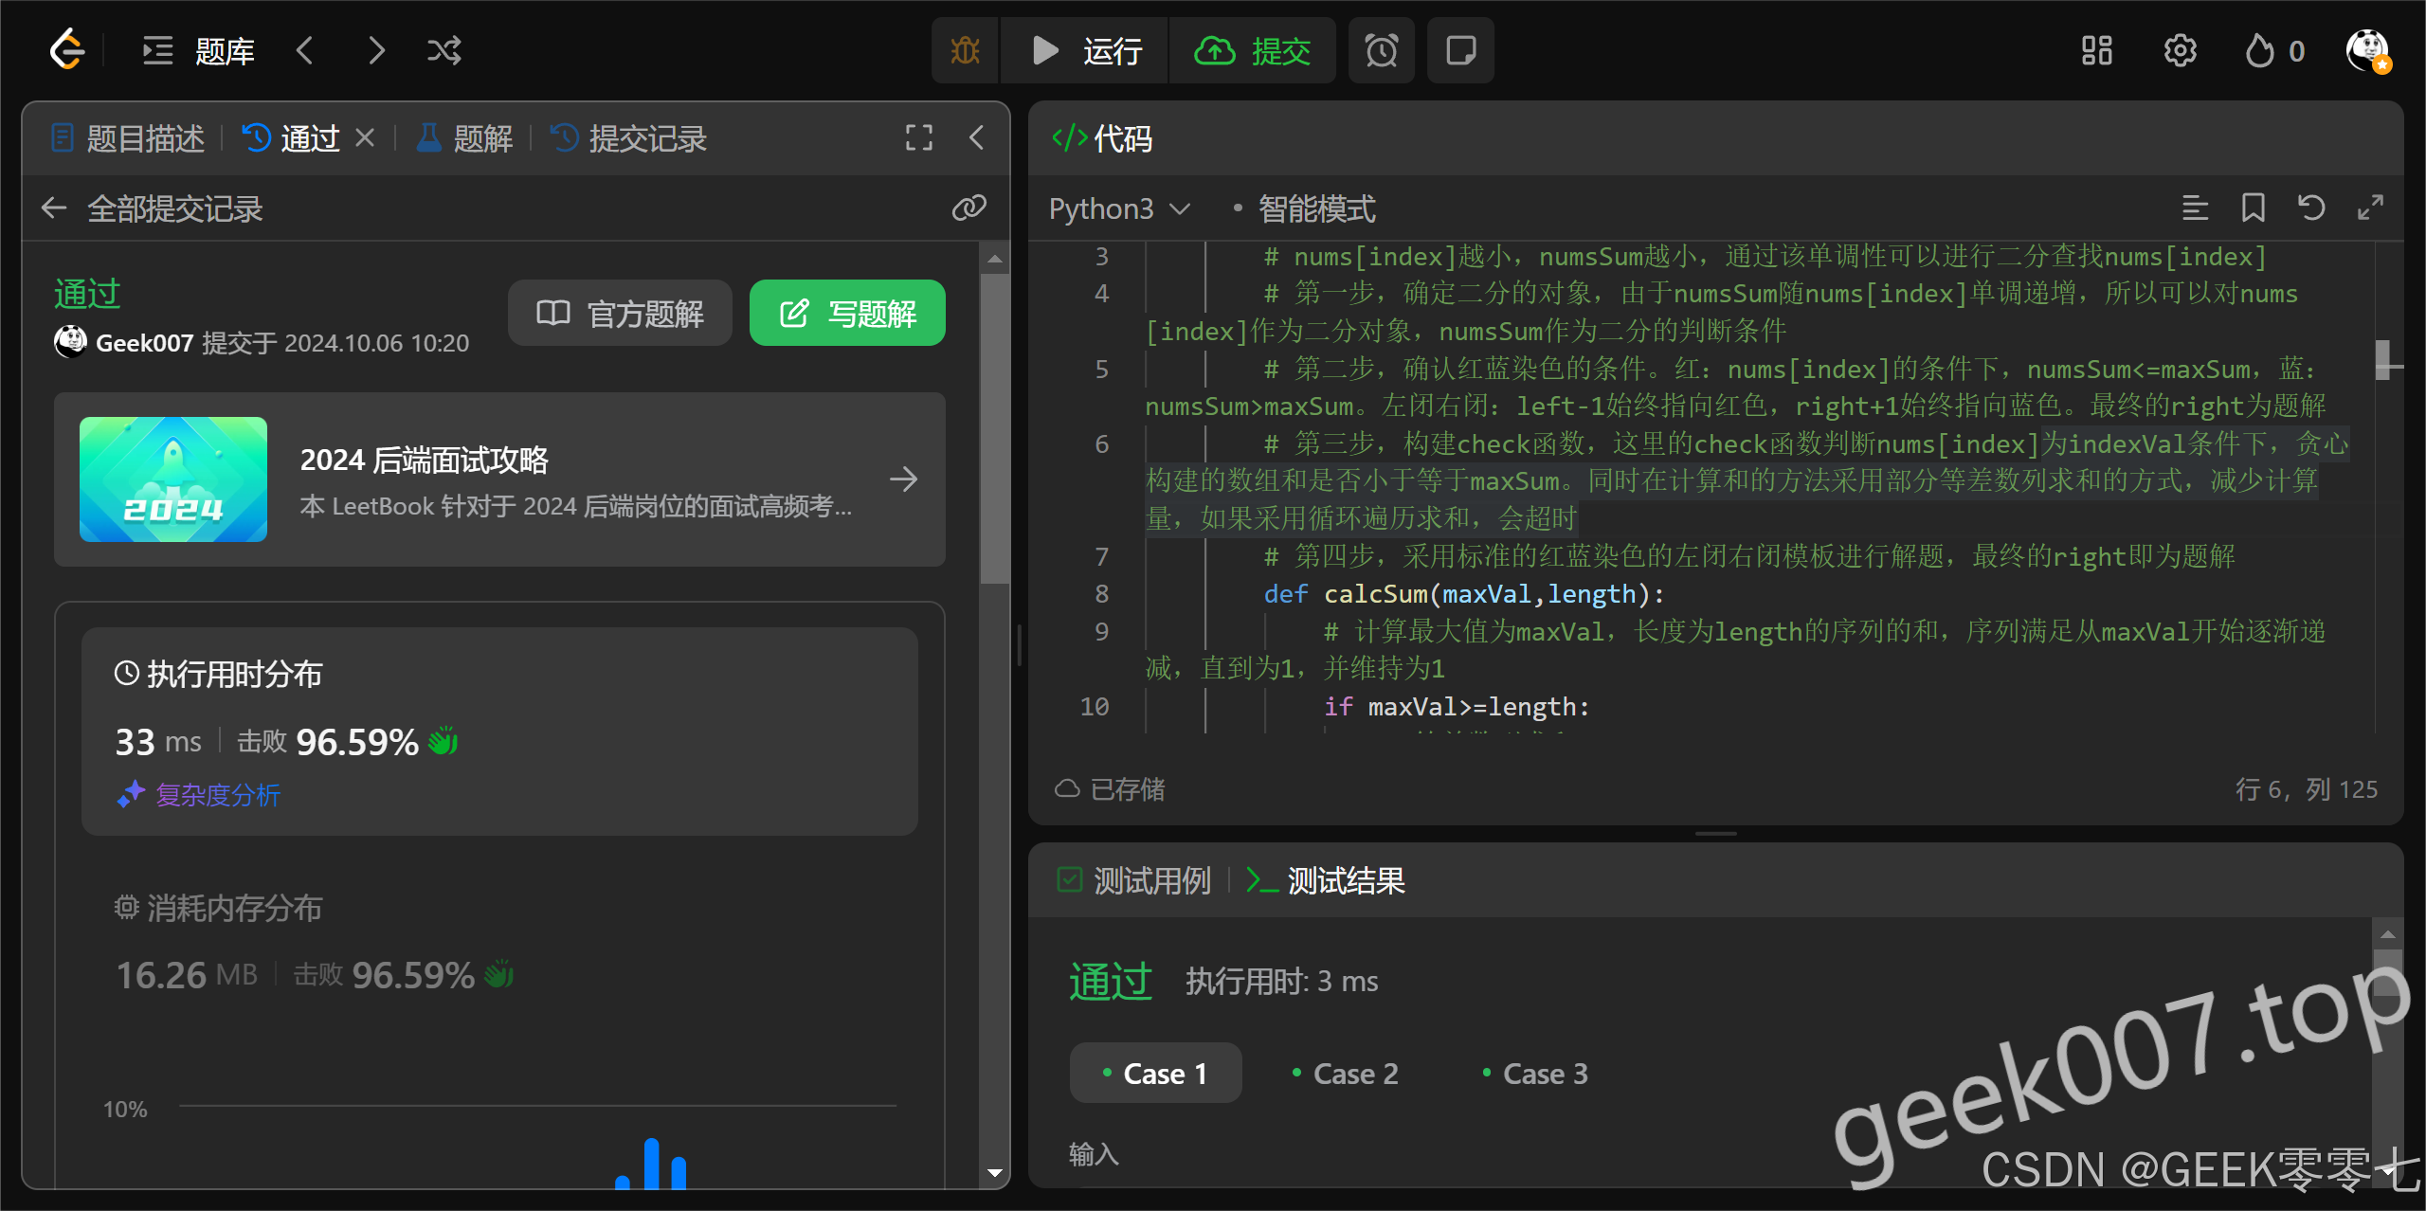Open the settings gear icon

click(x=2180, y=50)
